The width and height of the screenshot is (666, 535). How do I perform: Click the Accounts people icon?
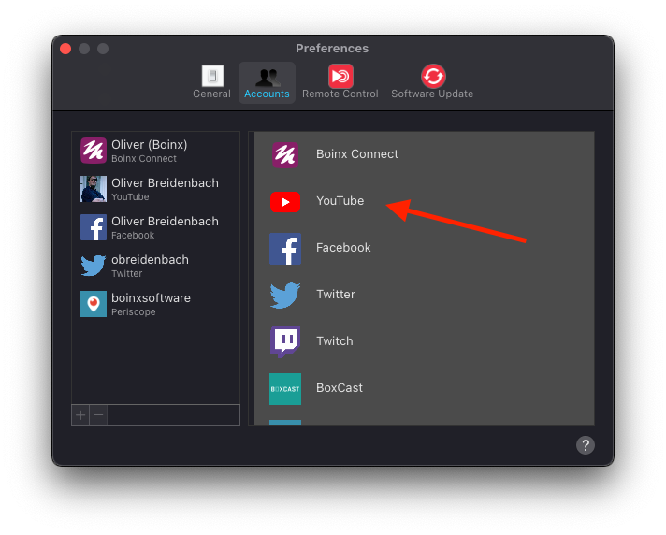tap(268, 77)
